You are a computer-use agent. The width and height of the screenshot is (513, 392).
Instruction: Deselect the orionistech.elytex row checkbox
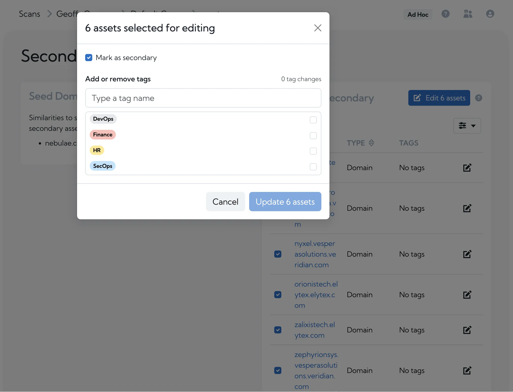pos(278,295)
